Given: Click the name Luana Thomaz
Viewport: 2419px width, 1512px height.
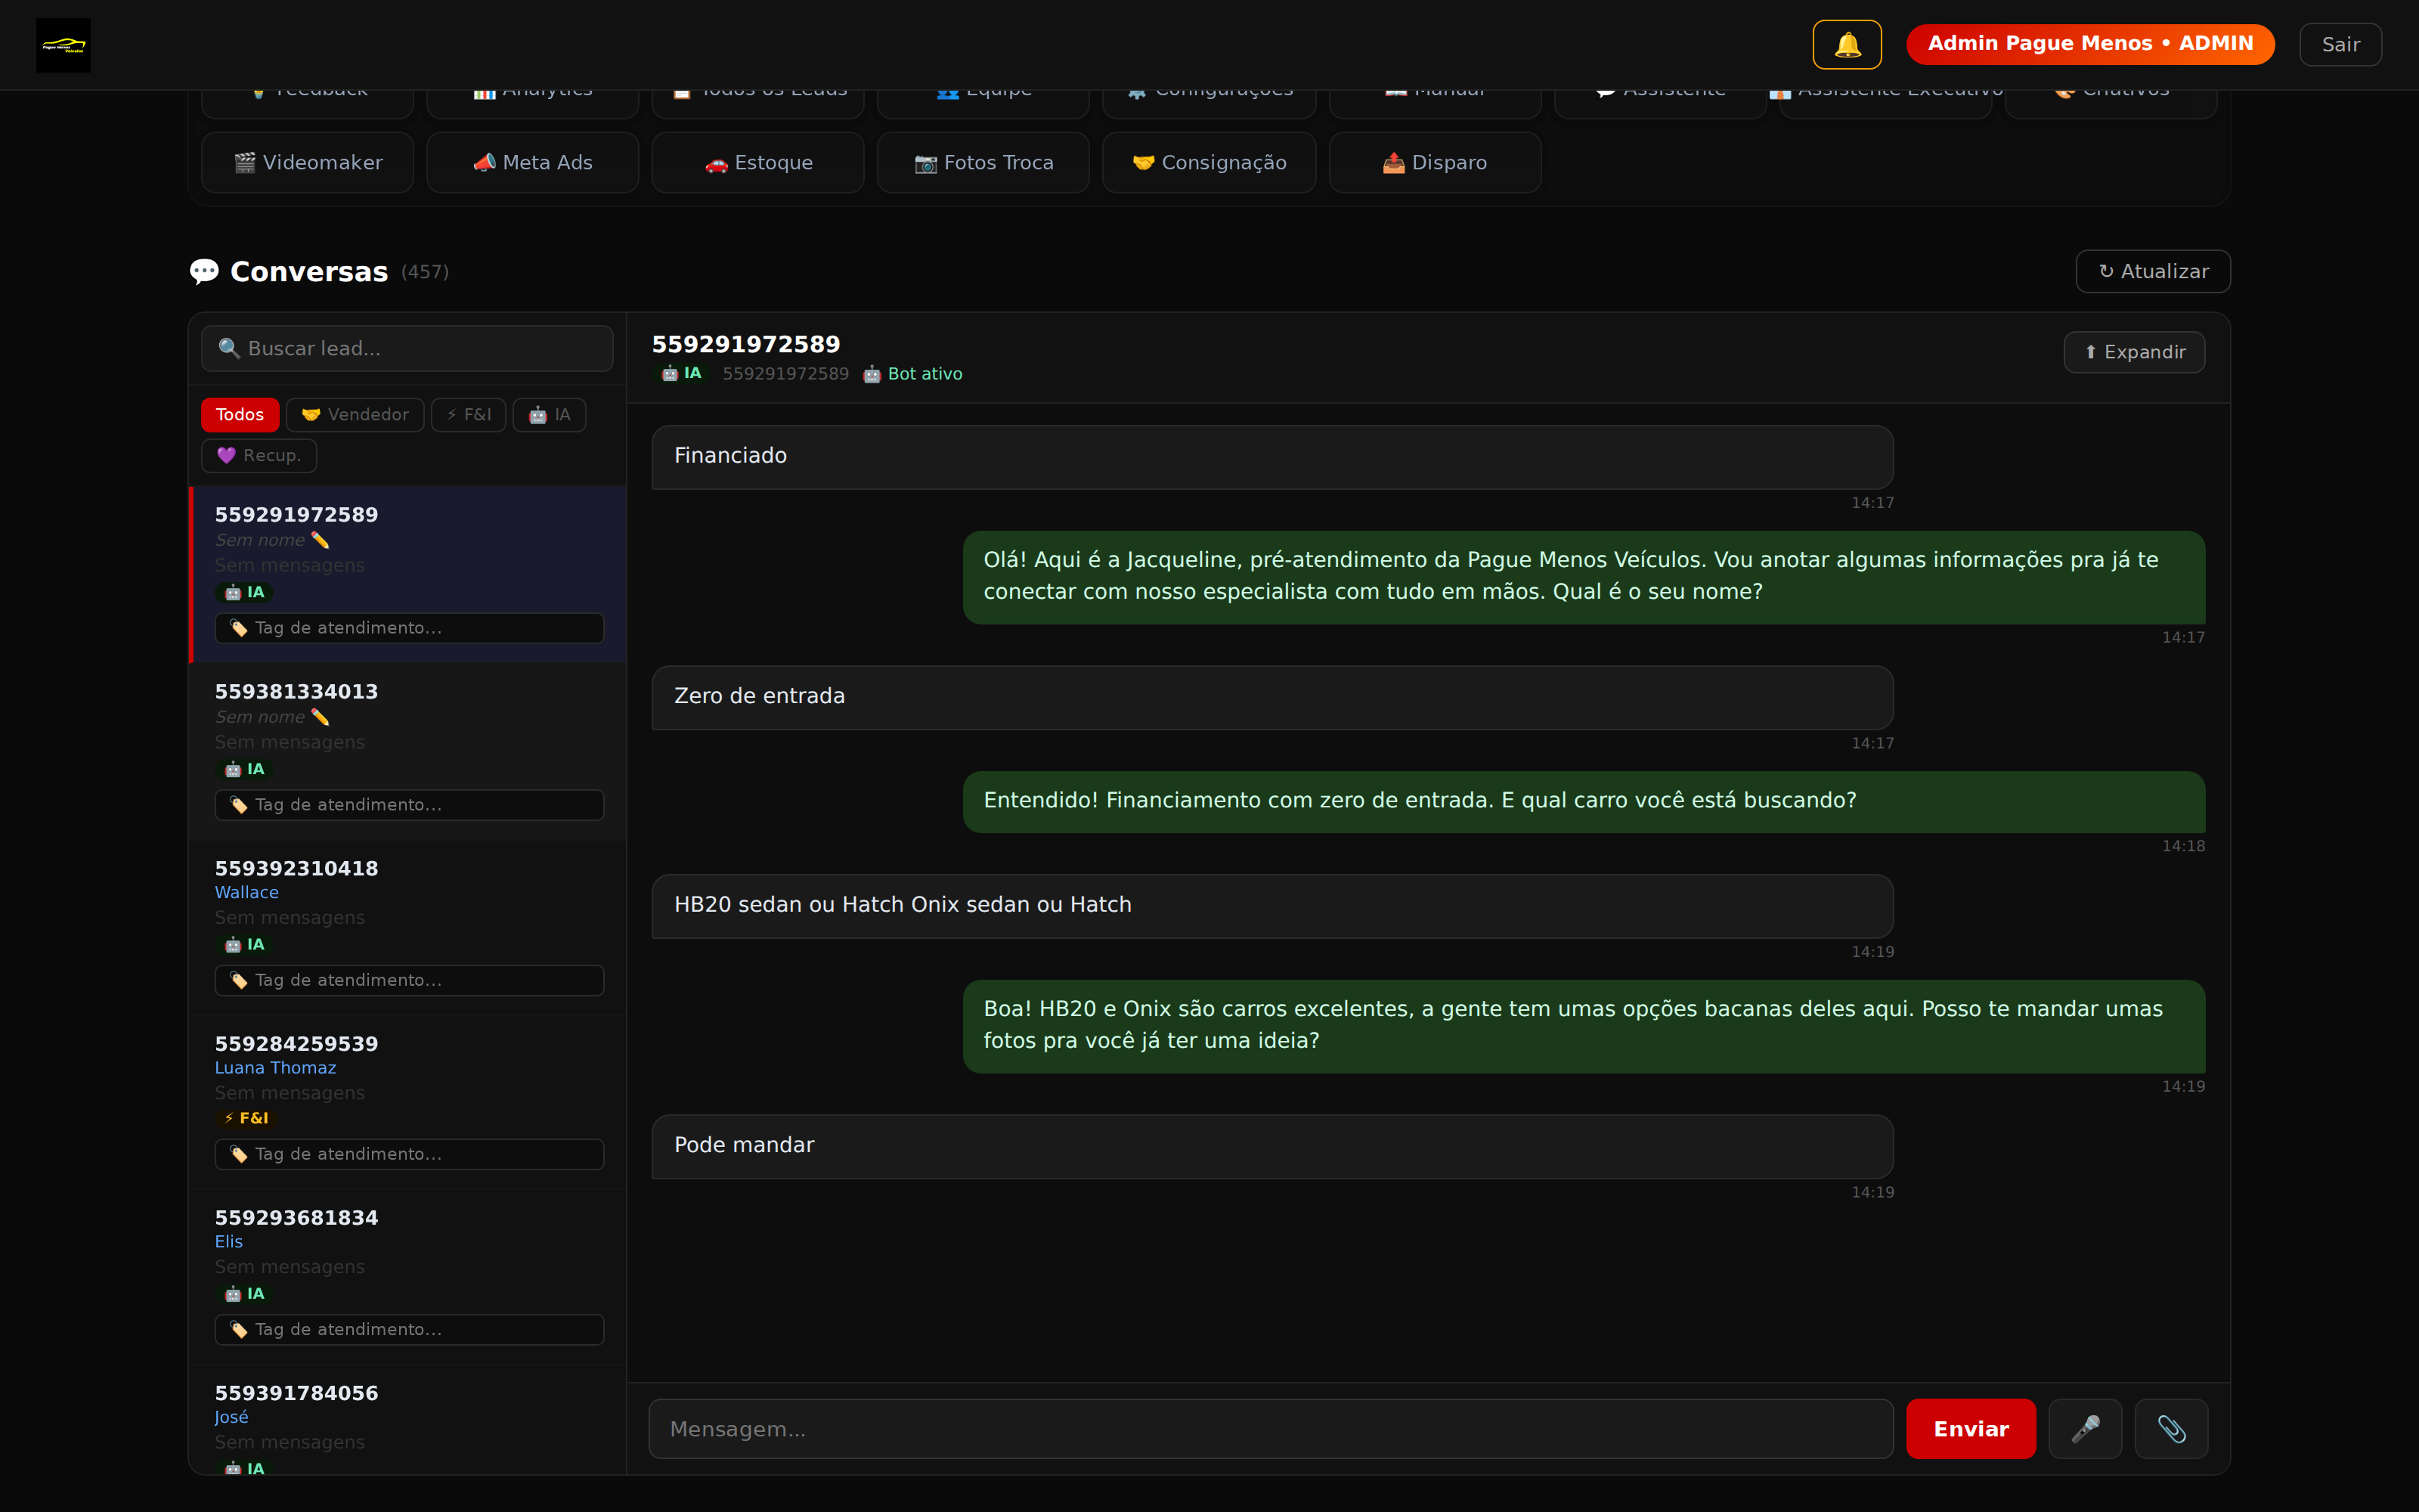Looking at the screenshot, I should coord(275,1067).
